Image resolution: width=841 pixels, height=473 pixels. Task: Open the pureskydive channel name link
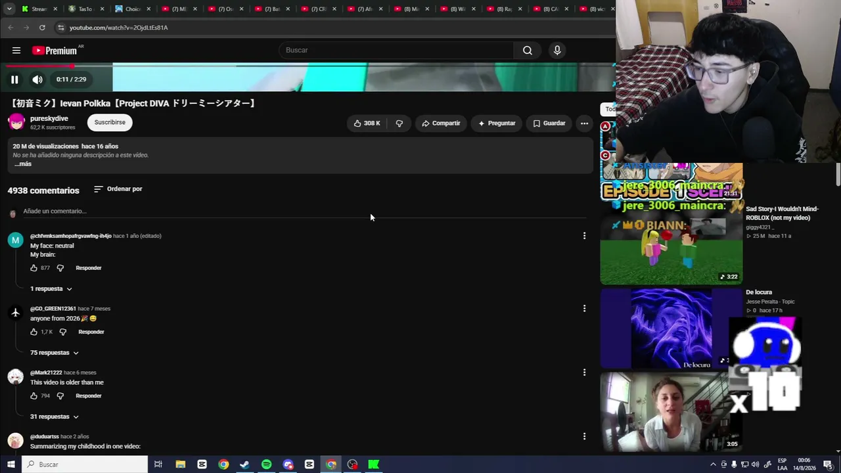[49, 119]
